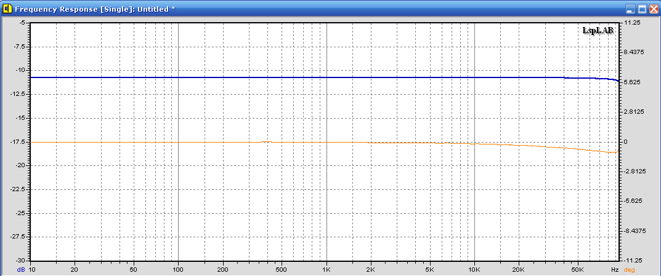The height and width of the screenshot is (276, 661).
Task: Click the '10K' frequency axis label
Action: 475,270
